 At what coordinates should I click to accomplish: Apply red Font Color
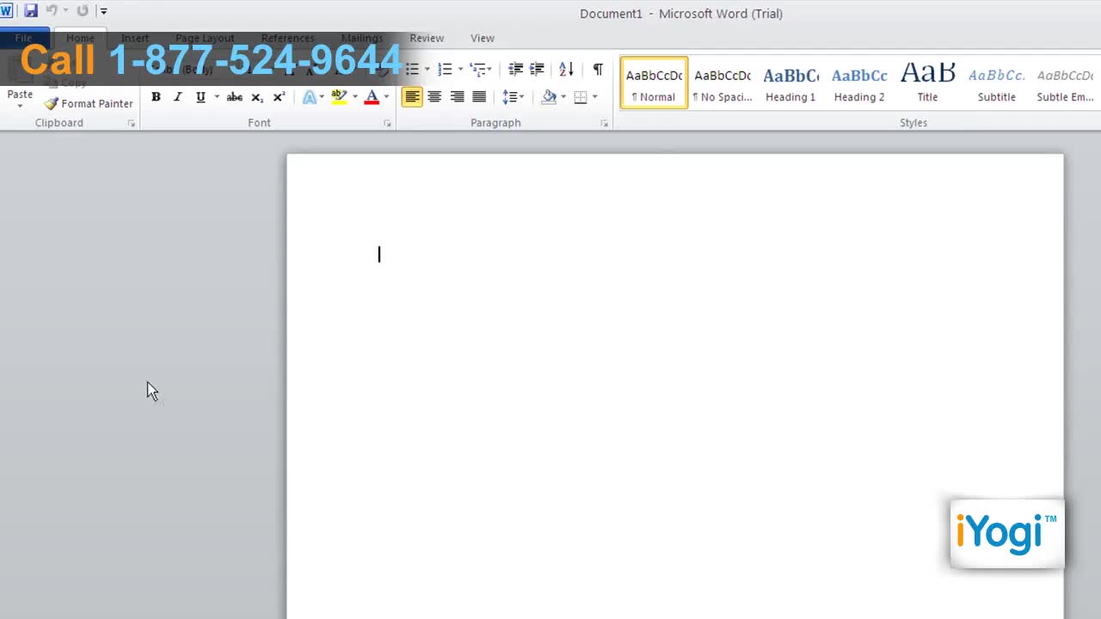pyautogui.click(x=372, y=97)
